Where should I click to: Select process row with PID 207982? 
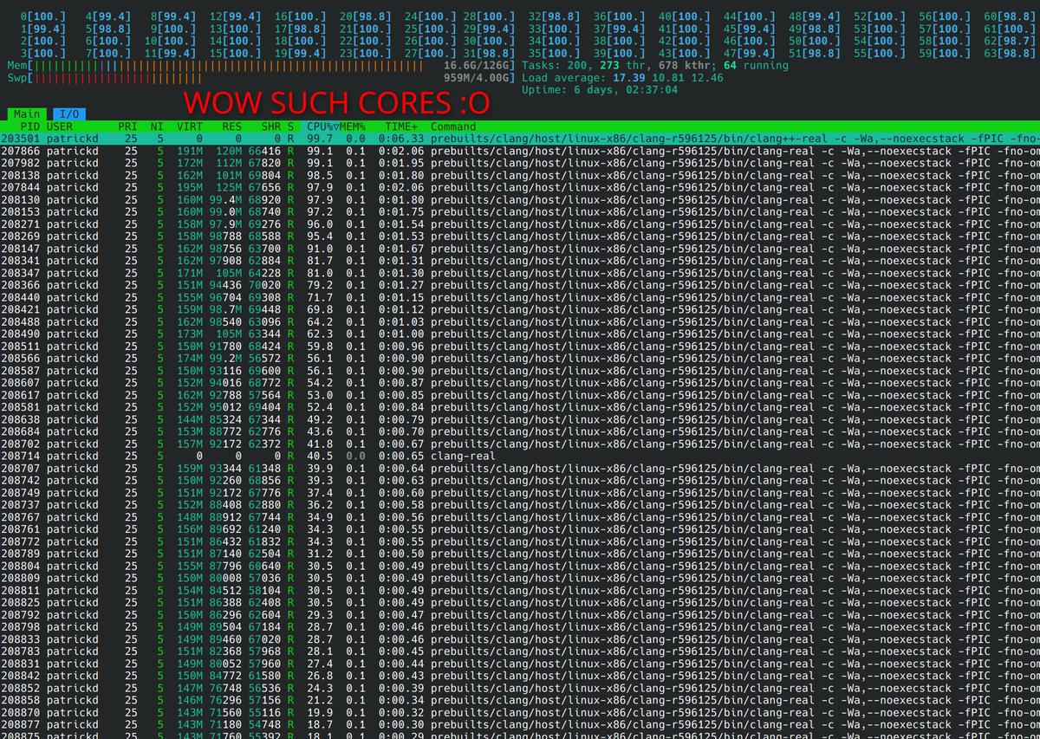(520, 163)
